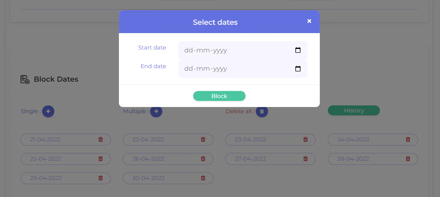Click the Delete all trash icon

click(262, 111)
